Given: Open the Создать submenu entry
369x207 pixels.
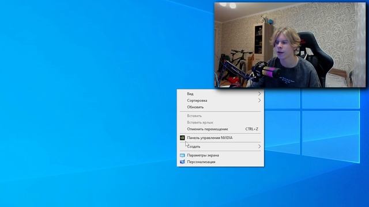Looking at the screenshot, I should point(220,147).
